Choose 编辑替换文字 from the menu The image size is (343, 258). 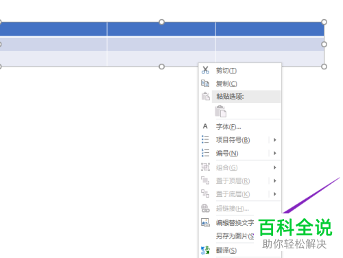click(x=235, y=222)
